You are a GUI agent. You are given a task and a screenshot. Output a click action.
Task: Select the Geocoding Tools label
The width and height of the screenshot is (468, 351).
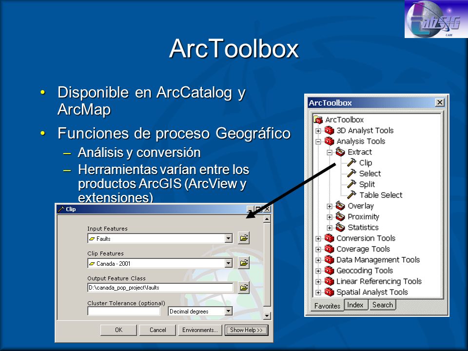pos(365,271)
